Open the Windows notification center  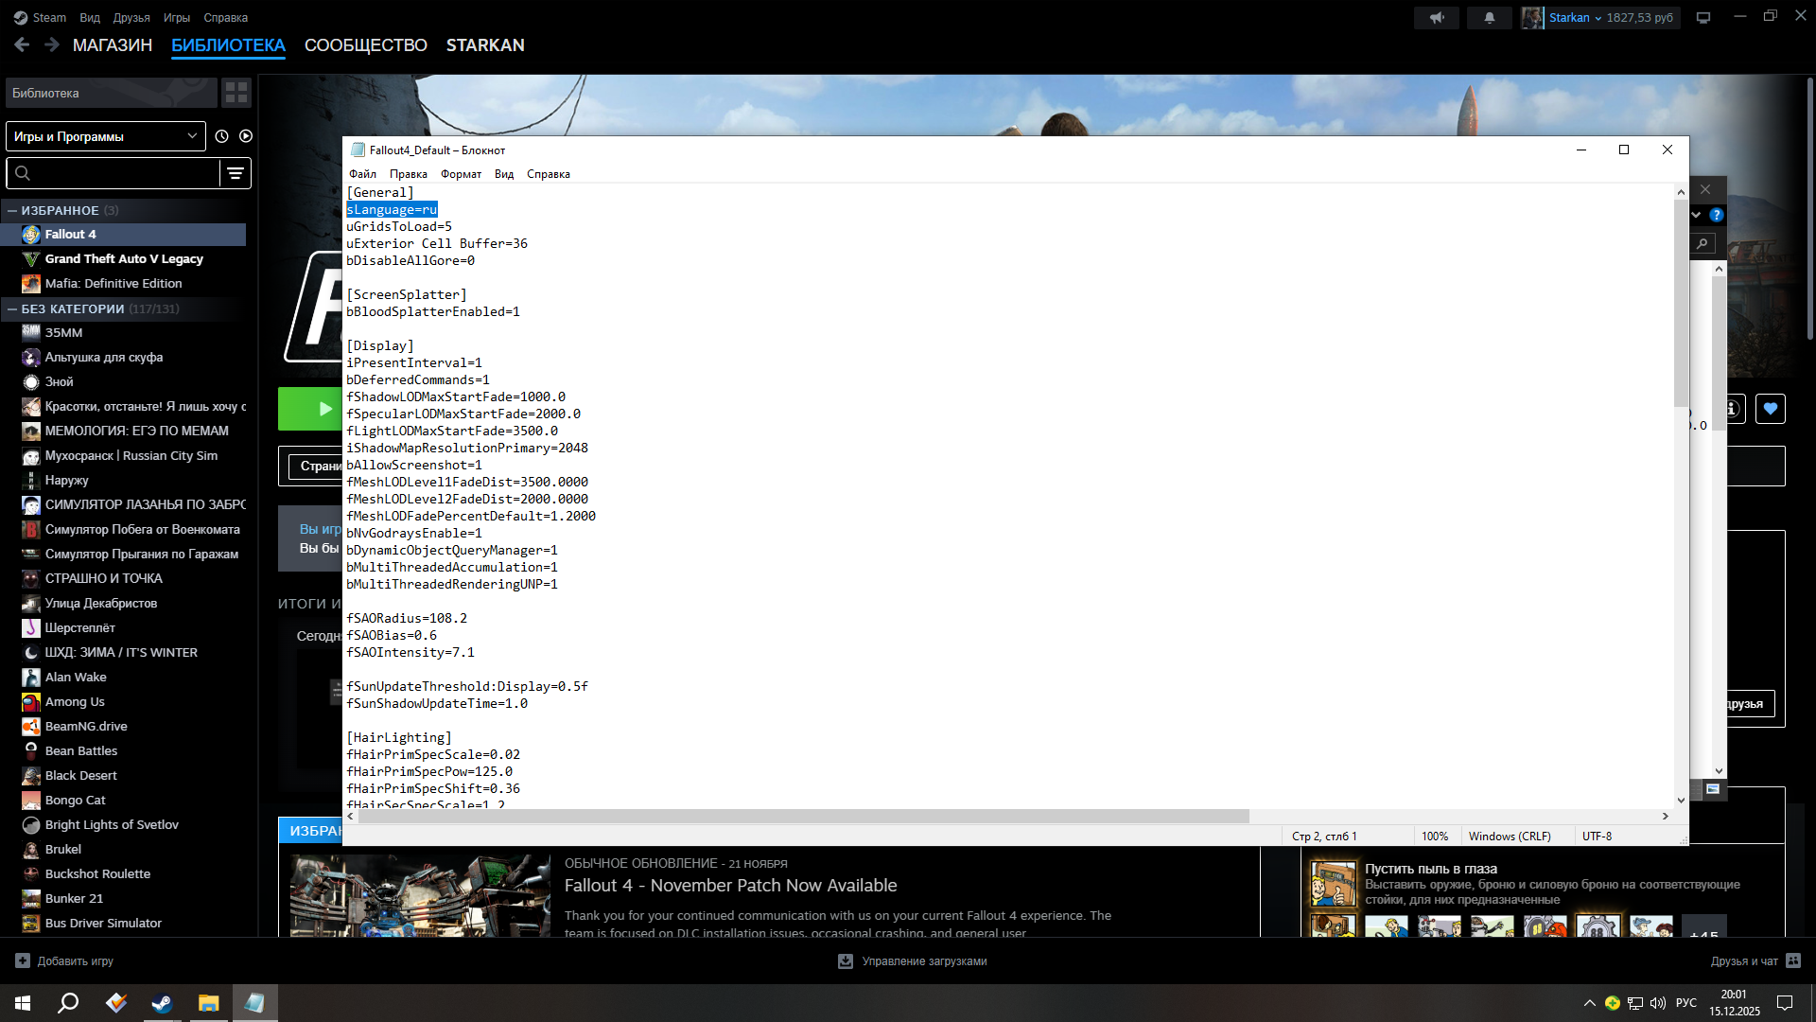[1785, 1003]
